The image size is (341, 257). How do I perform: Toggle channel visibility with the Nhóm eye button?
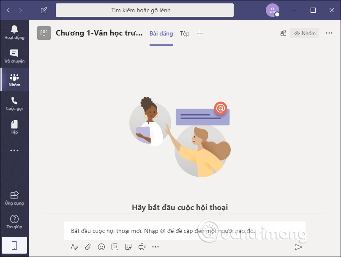(304, 33)
